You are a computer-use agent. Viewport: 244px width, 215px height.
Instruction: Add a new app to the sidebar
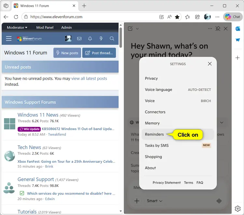[237, 58]
